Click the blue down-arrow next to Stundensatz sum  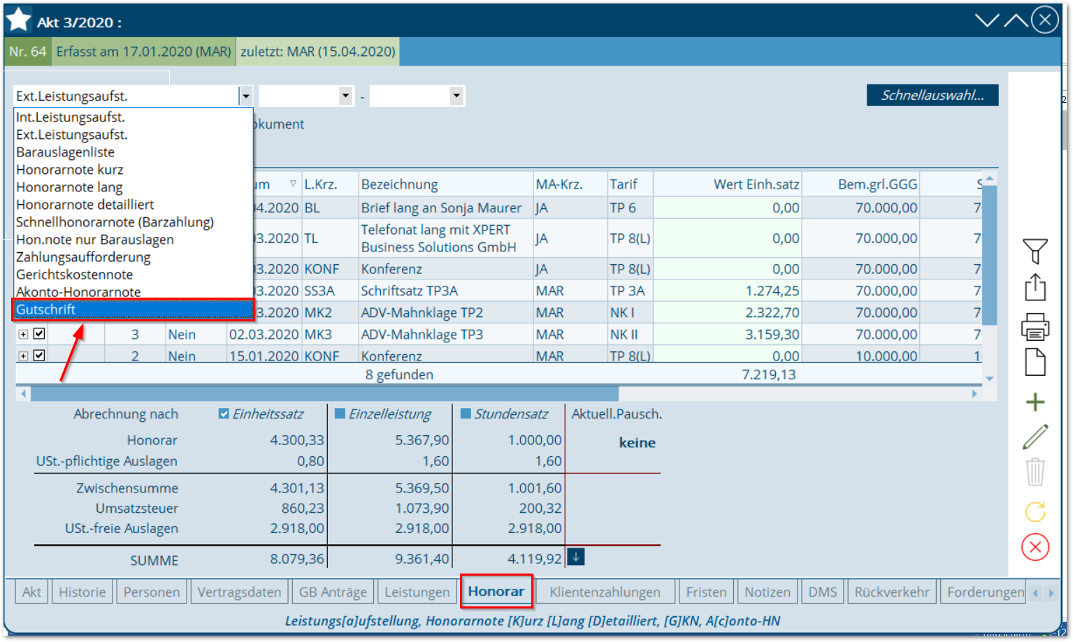tap(575, 557)
